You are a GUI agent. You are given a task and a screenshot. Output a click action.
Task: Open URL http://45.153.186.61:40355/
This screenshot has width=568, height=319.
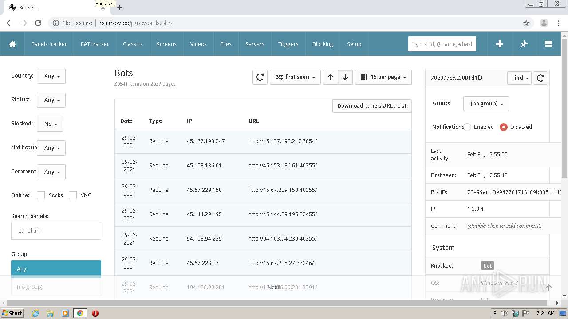click(x=283, y=166)
